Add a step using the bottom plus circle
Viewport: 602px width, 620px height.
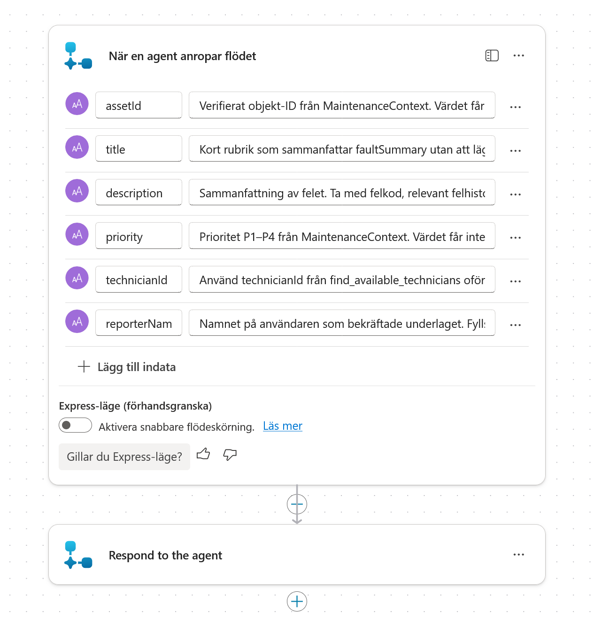coord(297,601)
